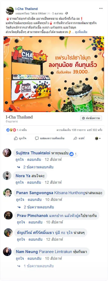Click the แชร์ share action
The image size is (108, 281).
pyautogui.click(x=79, y=138)
